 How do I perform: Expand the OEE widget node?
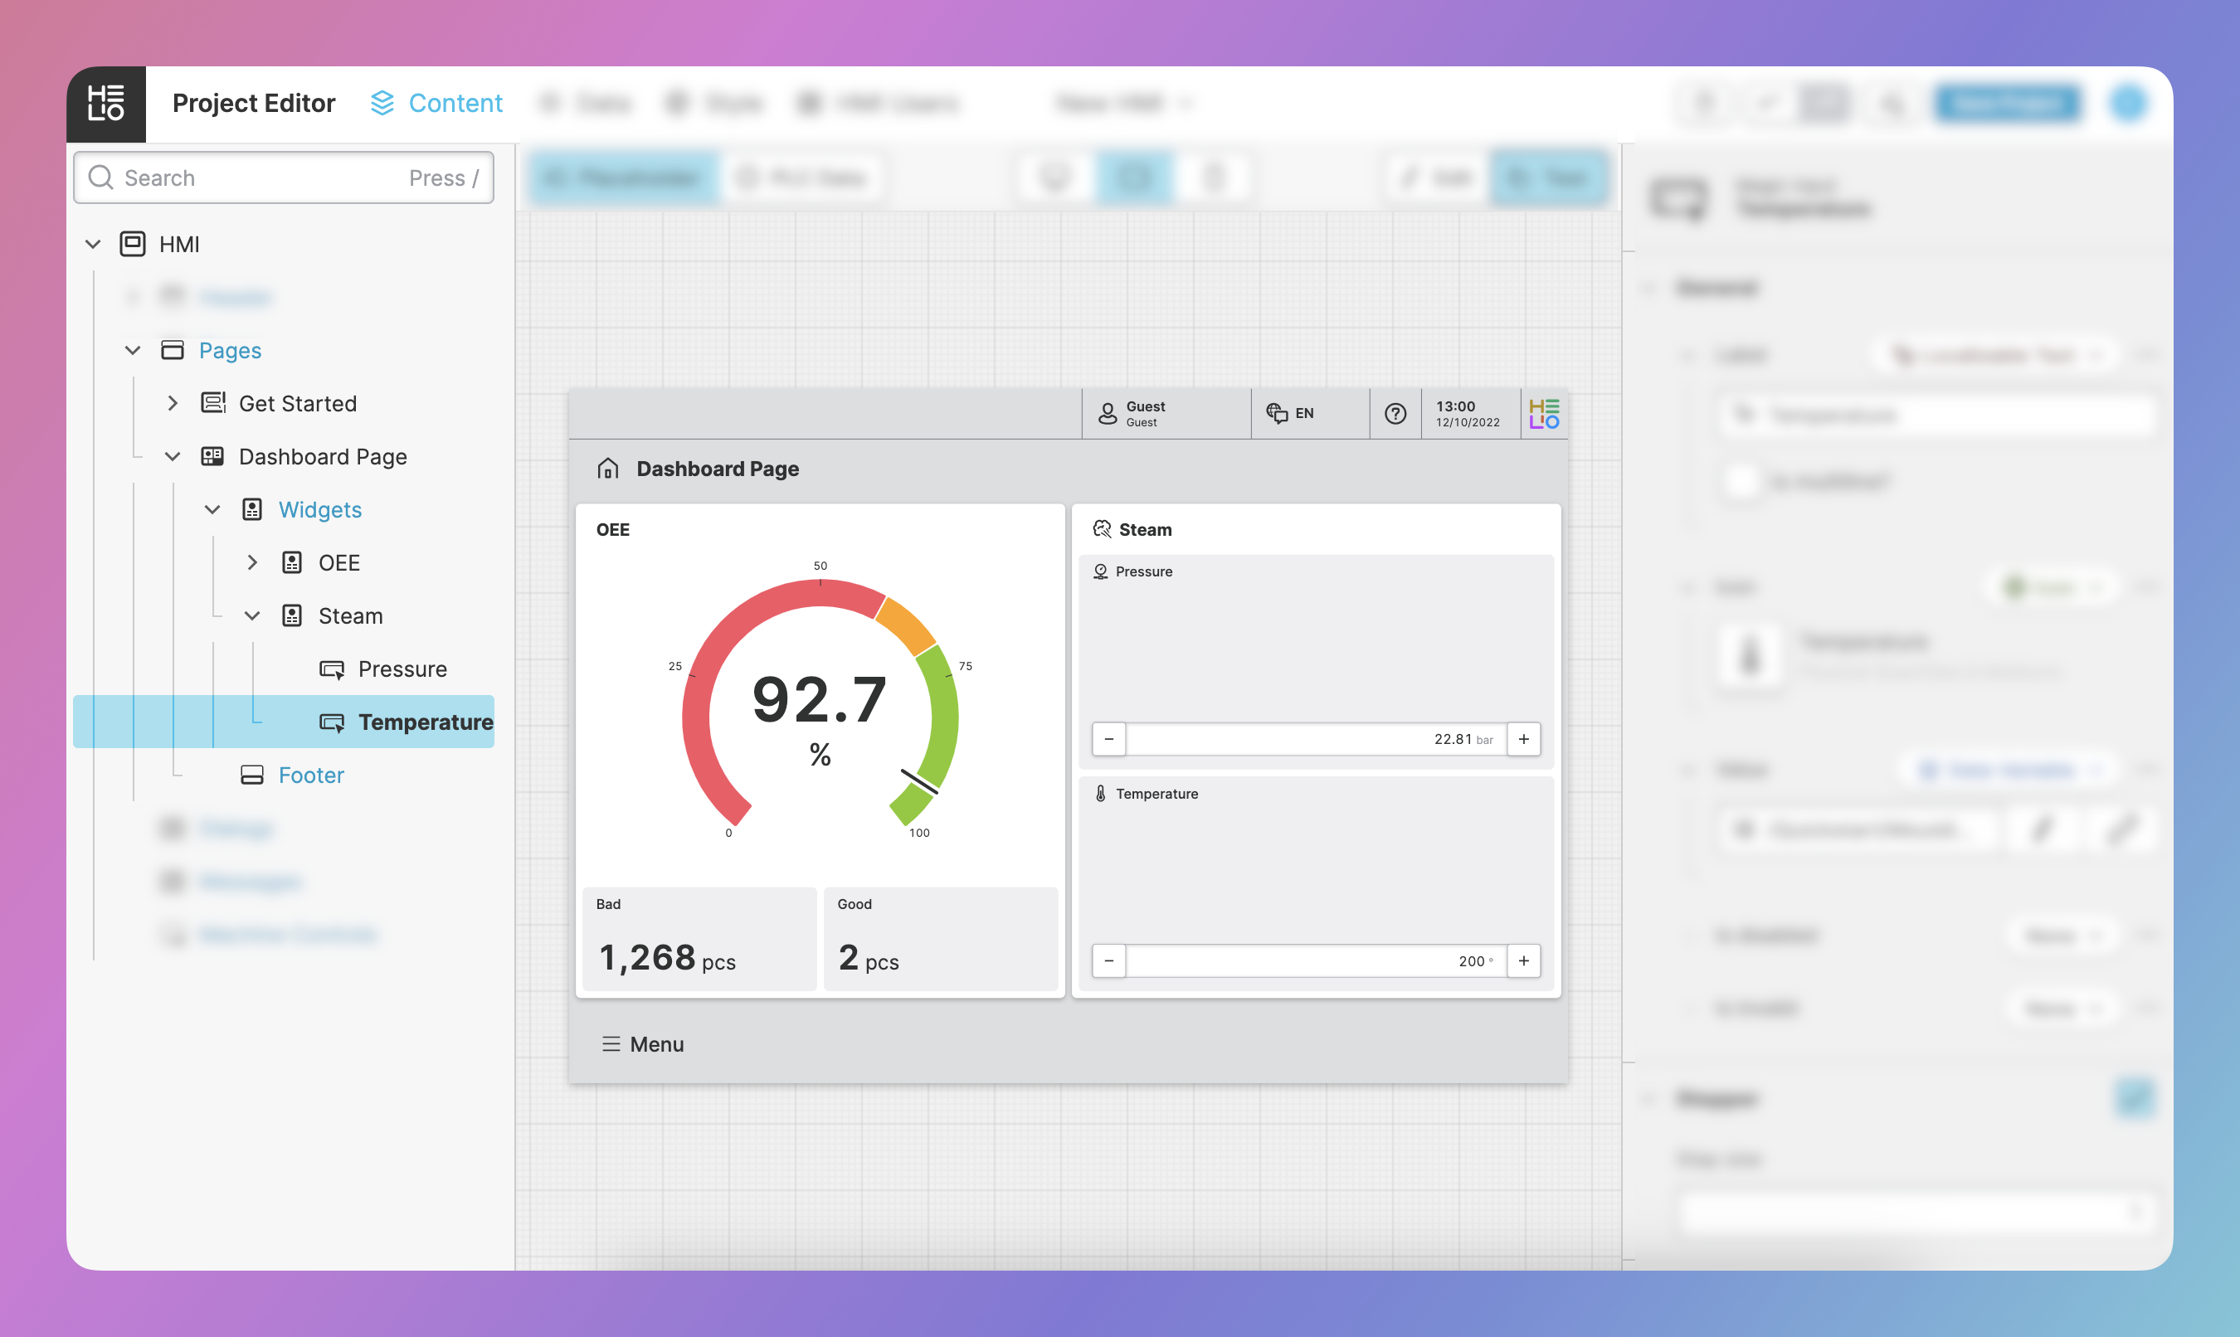[x=252, y=563]
